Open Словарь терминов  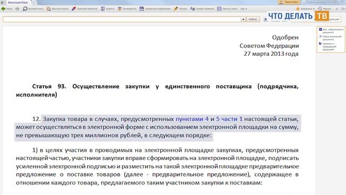point(202,9)
